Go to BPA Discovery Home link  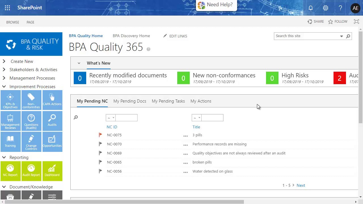131,36
